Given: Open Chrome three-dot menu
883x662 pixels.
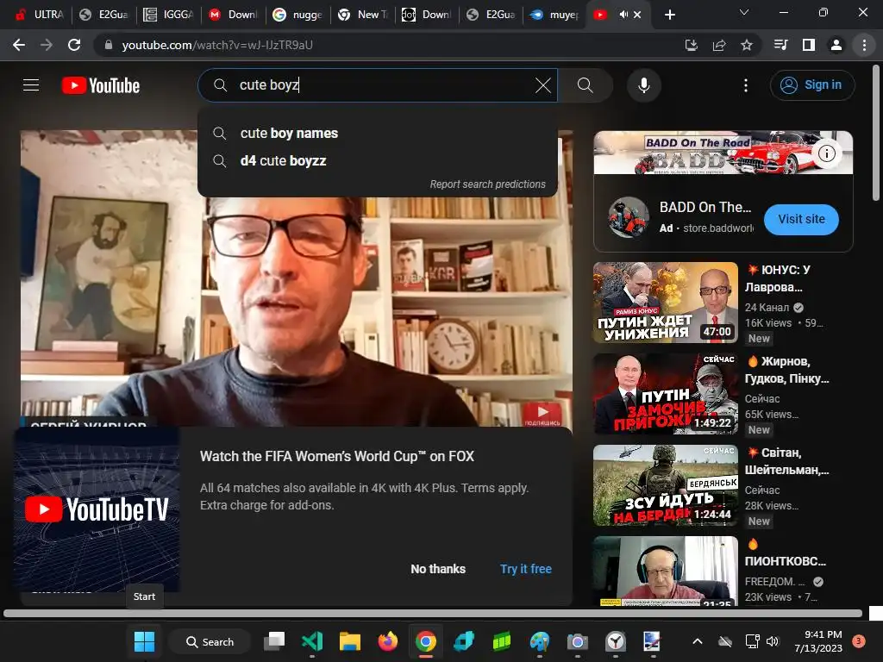Looking at the screenshot, I should tap(864, 45).
